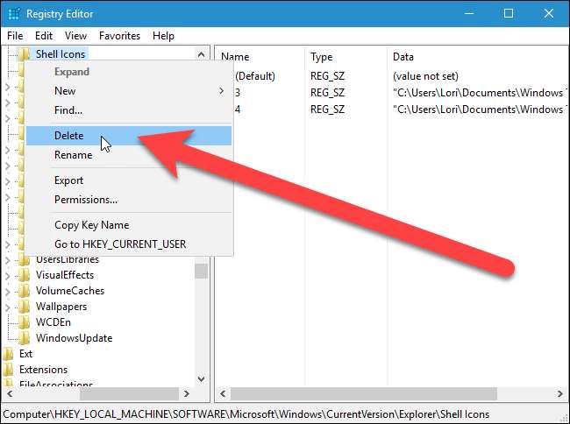Click the Extensions folder icon
The height and width of the screenshot is (424, 570).
tap(8, 370)
